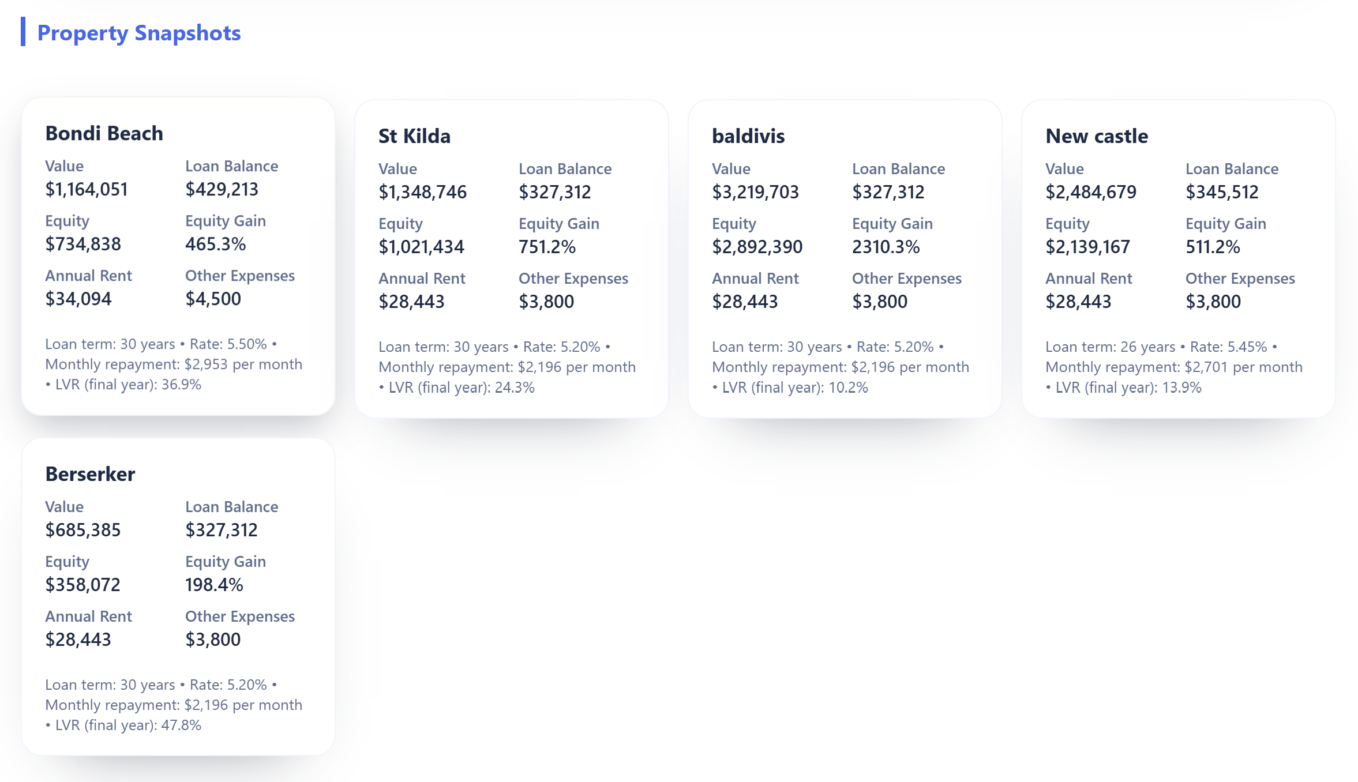
Task: Select the Value label on Berserker card
Action: (x=63, y=506)
